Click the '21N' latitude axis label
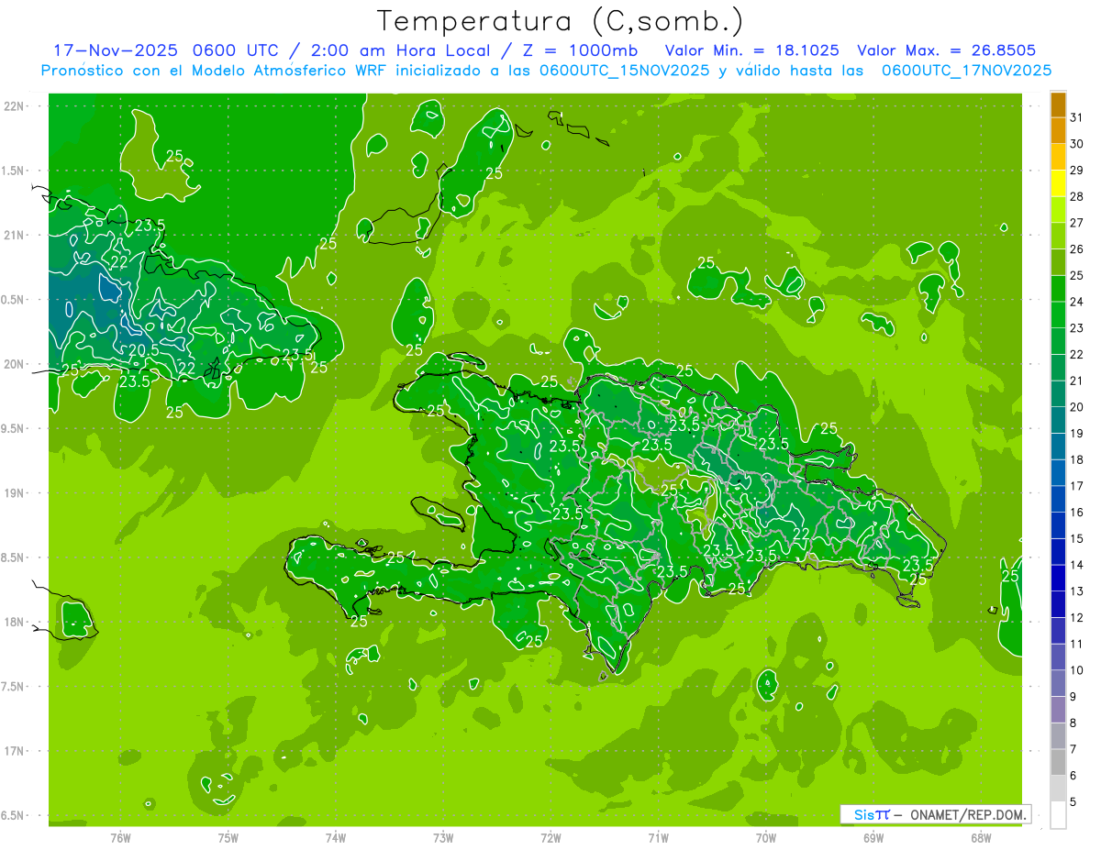 [x=14, y=236]
